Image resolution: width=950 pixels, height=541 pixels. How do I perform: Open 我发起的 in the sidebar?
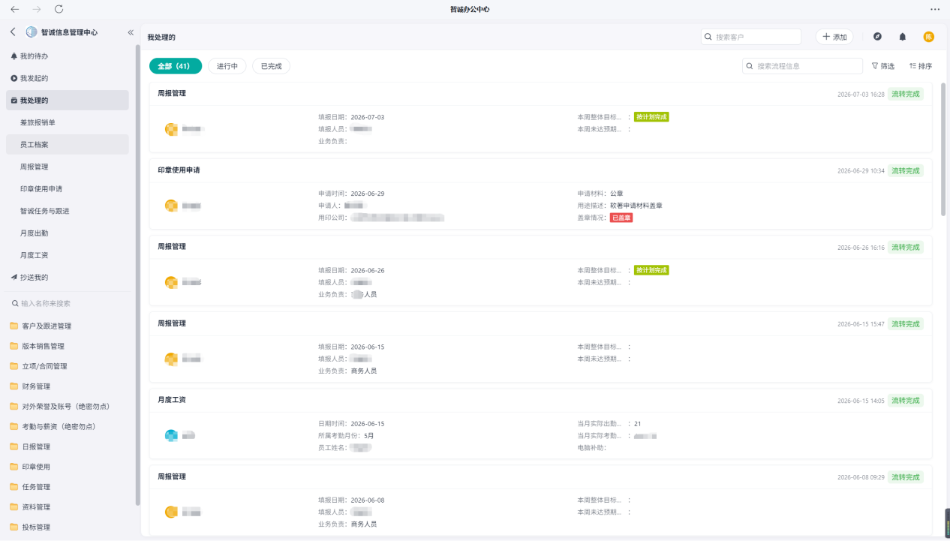click(x=68, y=78)
